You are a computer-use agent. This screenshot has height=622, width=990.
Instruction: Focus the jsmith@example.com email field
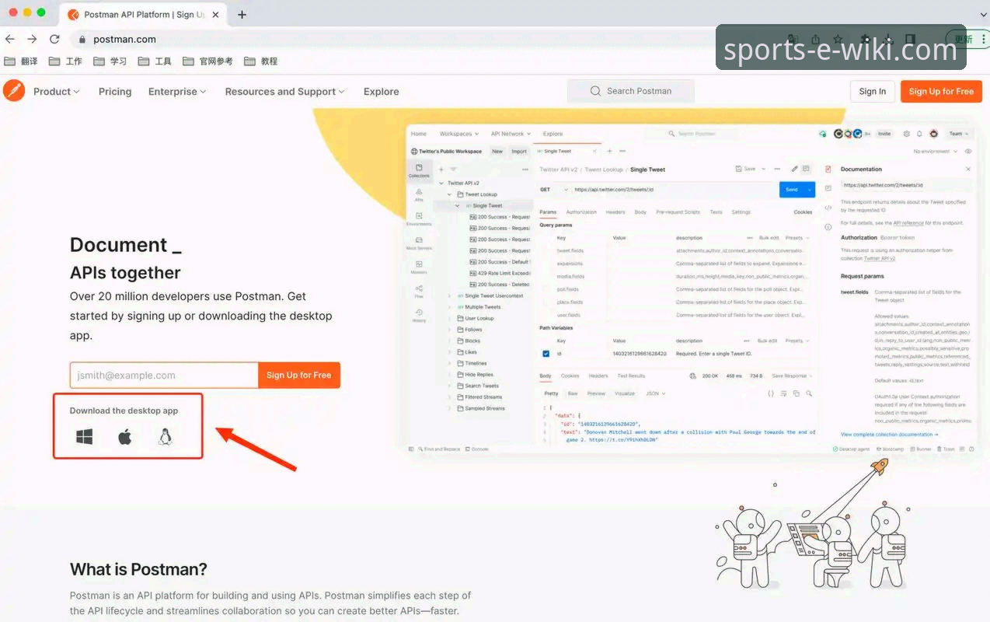click(164, 376)
